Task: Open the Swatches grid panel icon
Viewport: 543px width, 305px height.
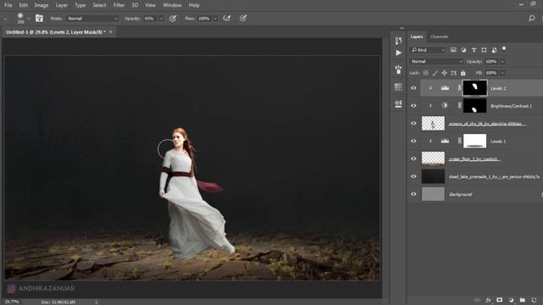Action: pos(398,86)
